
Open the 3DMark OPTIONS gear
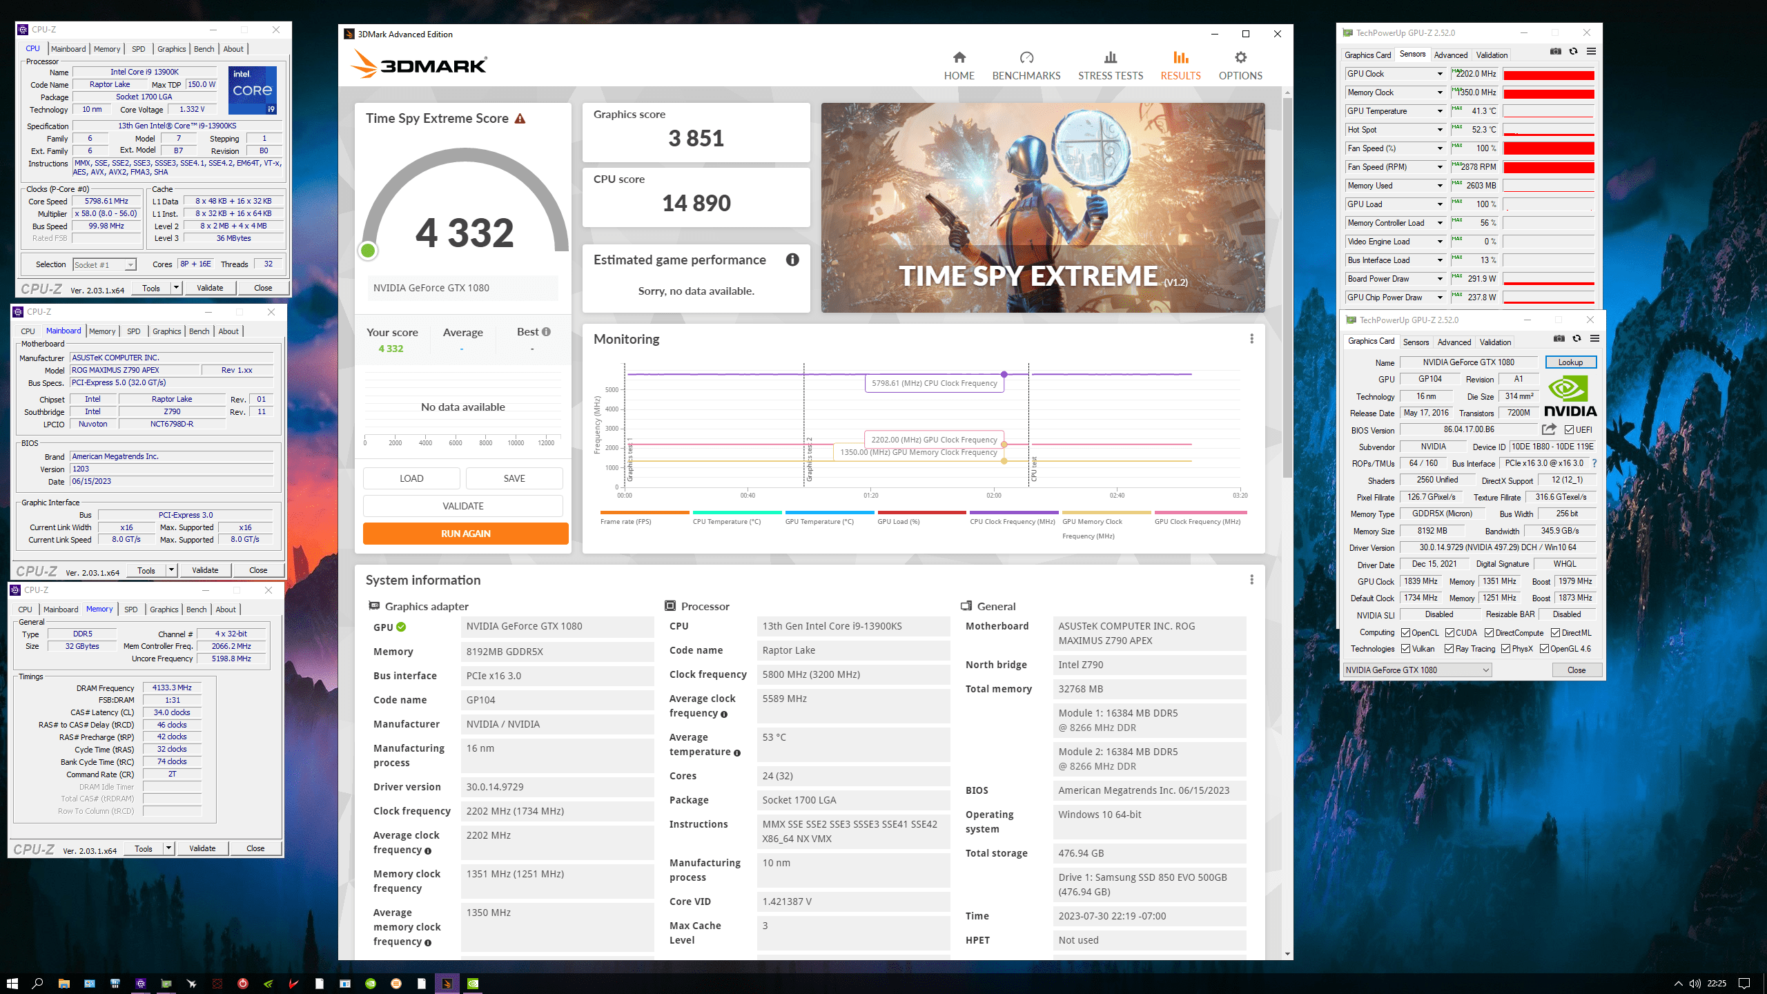[x=1240, y=66]
